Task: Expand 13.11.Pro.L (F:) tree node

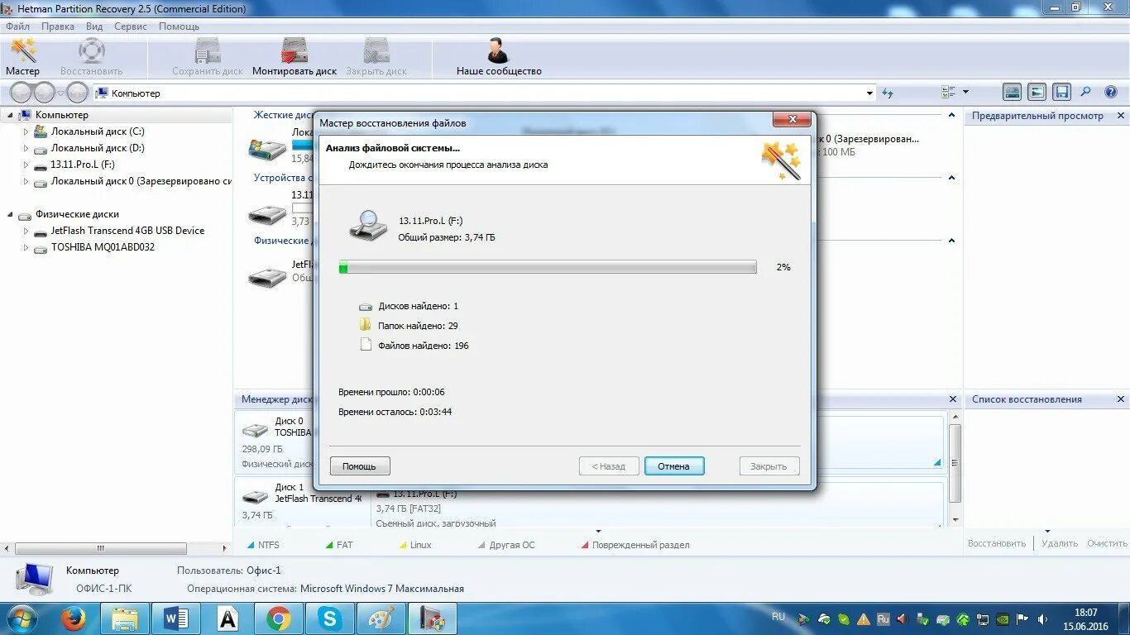Action: pos(26,165)
